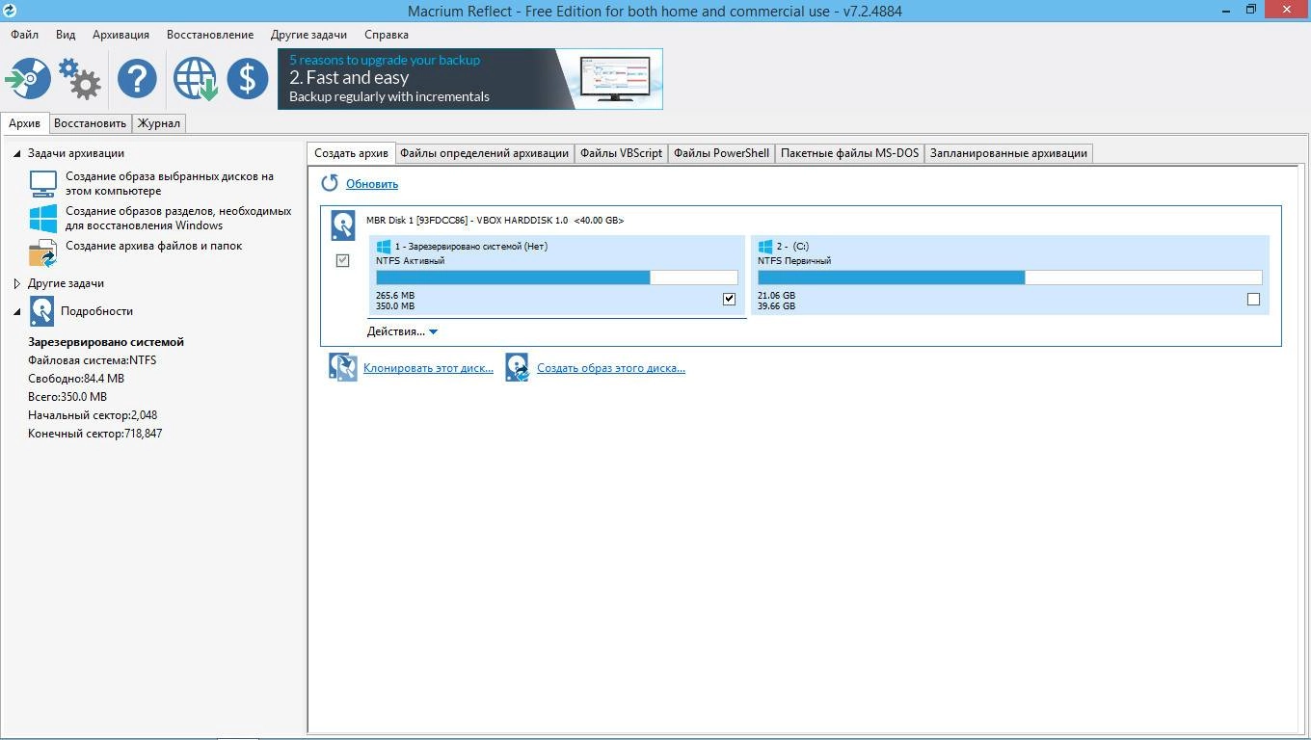1311x740 pixels.
Task: Uncheck partition 1 Зарезервировано системой checkbox
Action: 729,299
